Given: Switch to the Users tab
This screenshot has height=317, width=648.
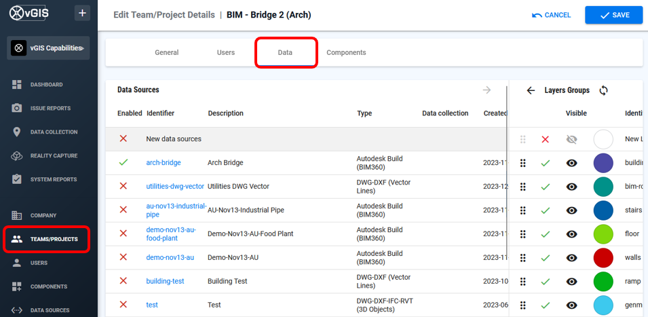Looking at the screenshot, I should coord(226,52).
